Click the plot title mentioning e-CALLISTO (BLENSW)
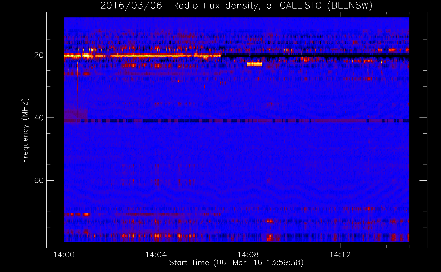441x272 pixels. pyautogui.click(x=236, y=5)
